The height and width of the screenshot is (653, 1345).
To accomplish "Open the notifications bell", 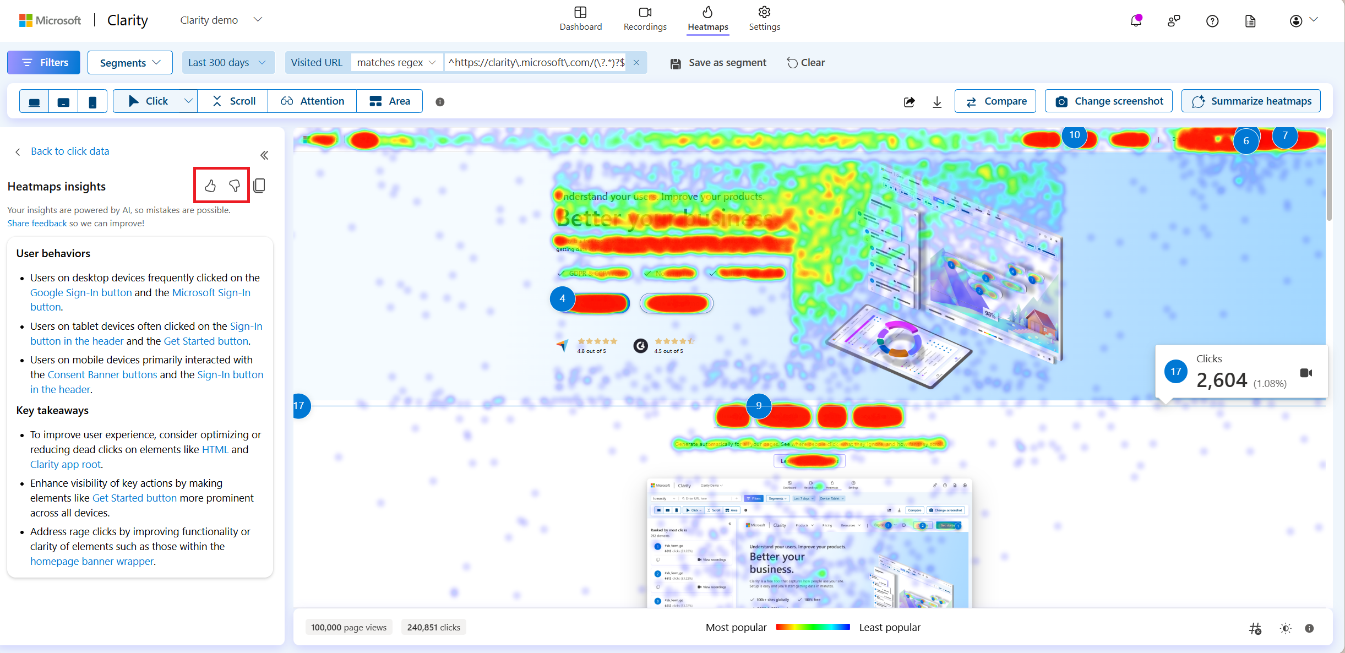I will [x=1136, y=21].
